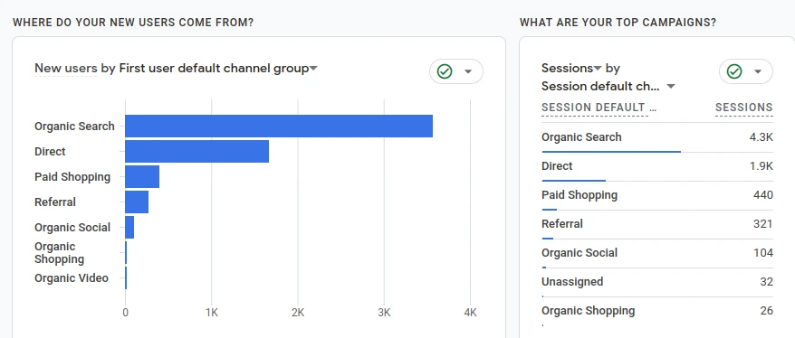
Task: Click green checkmark icon in Sessions card
Action: 734,72
